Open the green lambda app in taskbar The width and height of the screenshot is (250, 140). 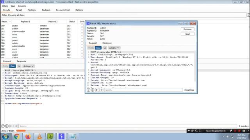pyautogui.click(x=50, y=136)
